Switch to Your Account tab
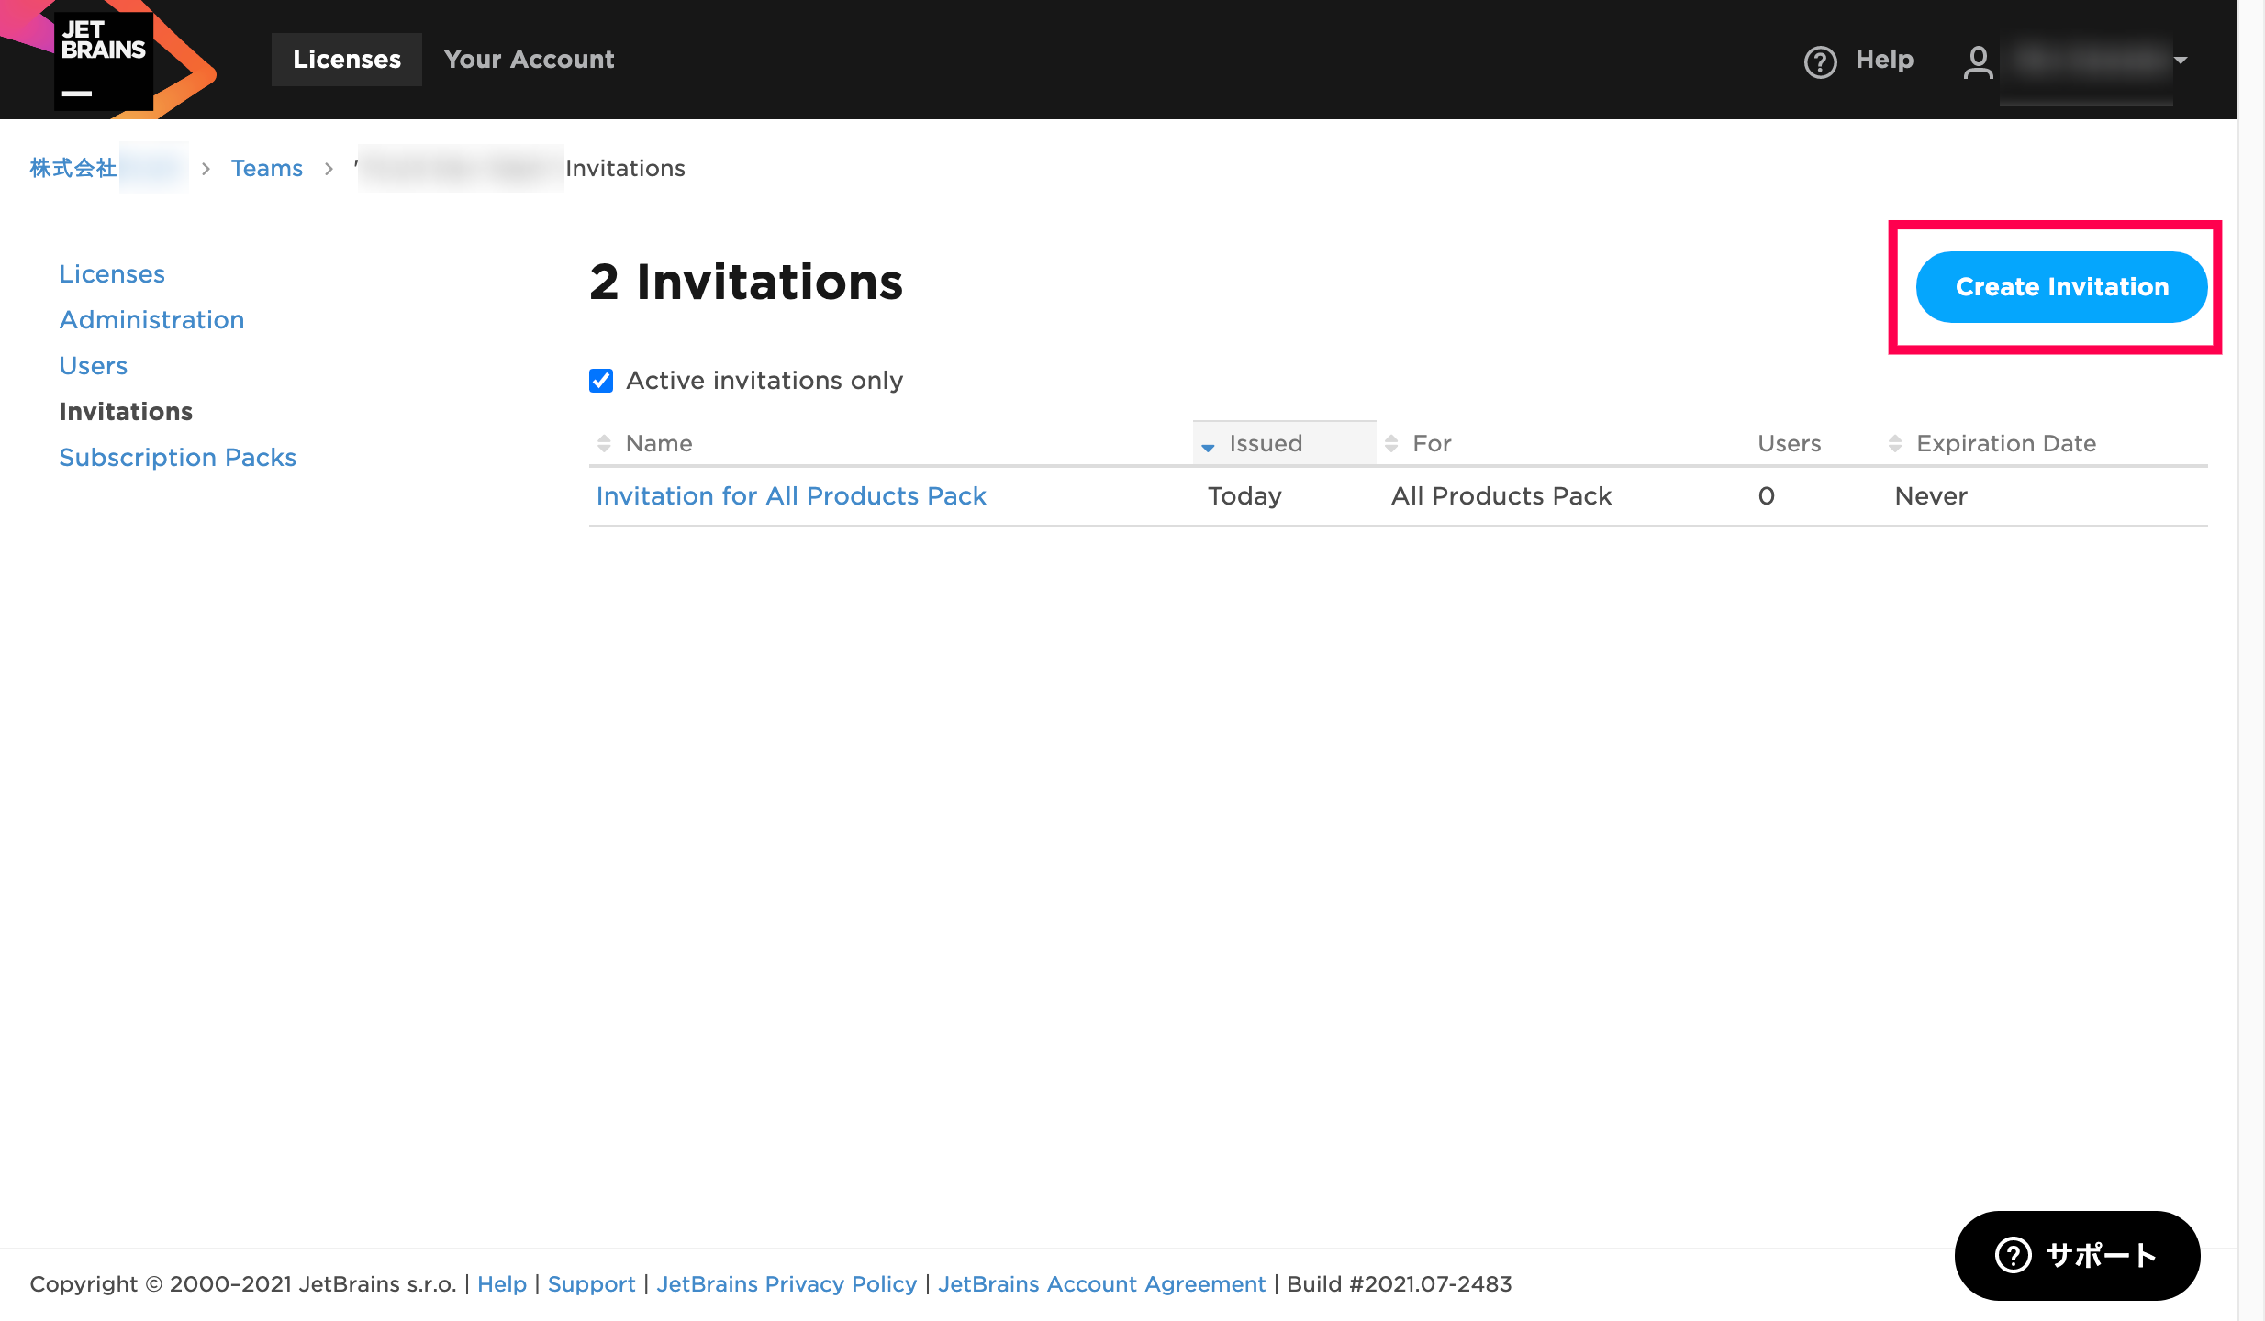 click(529, 60)
